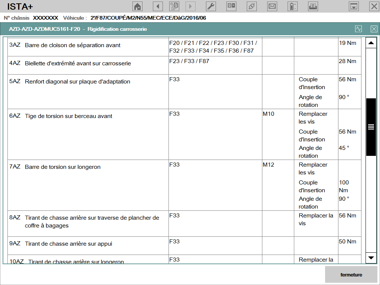The image size is (380, 285).
Task: Click 'Remplacer les vis' in row 7AZ
Action: (x=313, y=169)
